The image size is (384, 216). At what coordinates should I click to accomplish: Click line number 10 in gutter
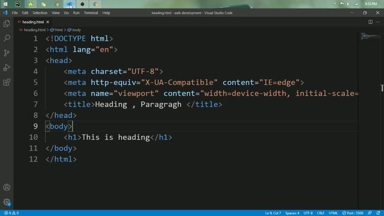pyautogui.click(x=34, y=137)
